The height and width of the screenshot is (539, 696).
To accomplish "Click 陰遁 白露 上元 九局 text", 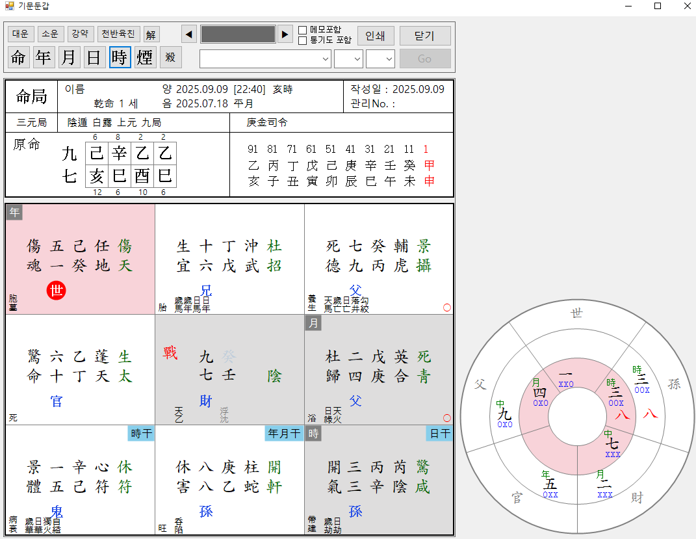I will (x=114, y=122).
